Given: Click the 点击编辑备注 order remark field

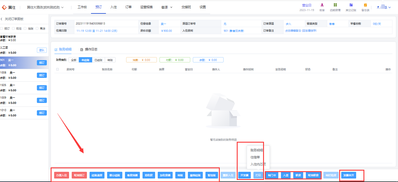Looking at the screenshot, I should (x=301, y=31).
